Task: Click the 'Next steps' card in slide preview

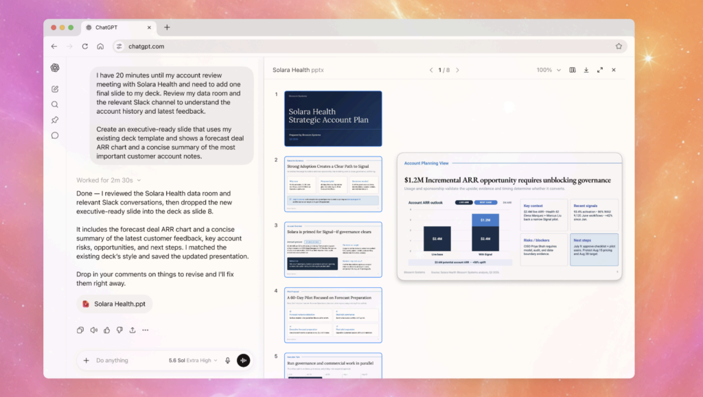Action: [594, 250]
